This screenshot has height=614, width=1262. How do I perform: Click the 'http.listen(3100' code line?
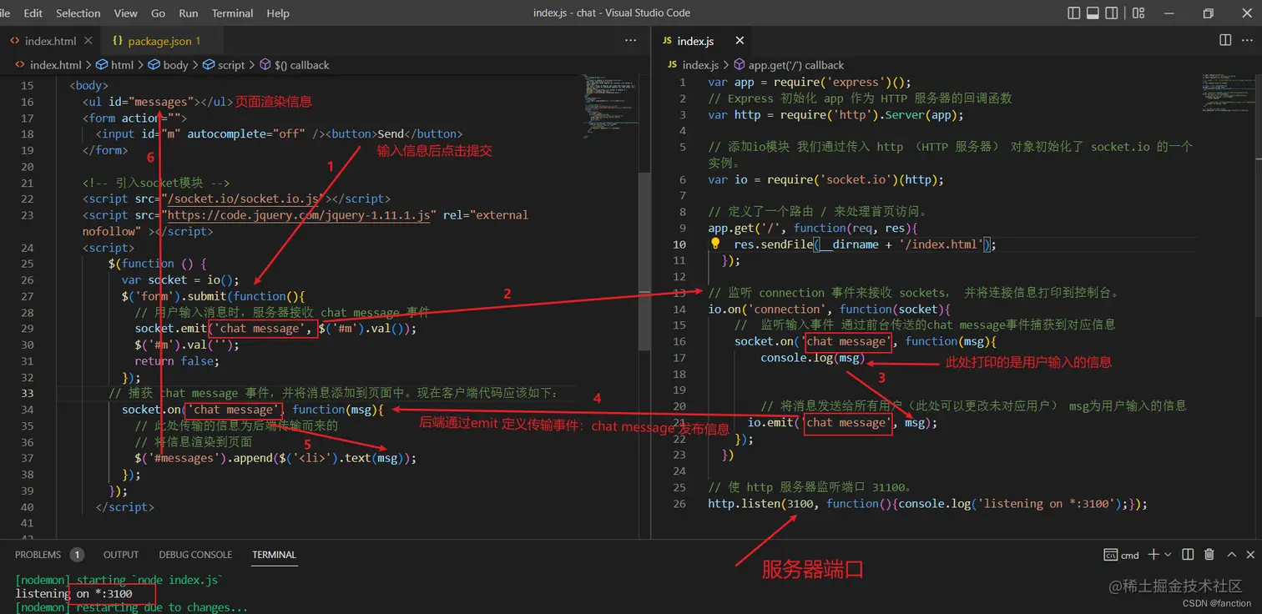coord(927,504)
